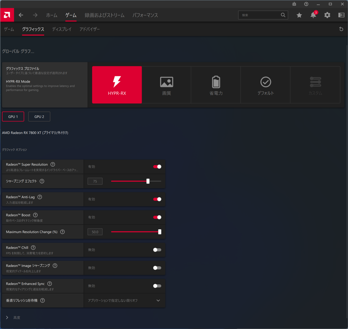Click the bug report icon
348x329 pixels.
click(x=294, y=4)
